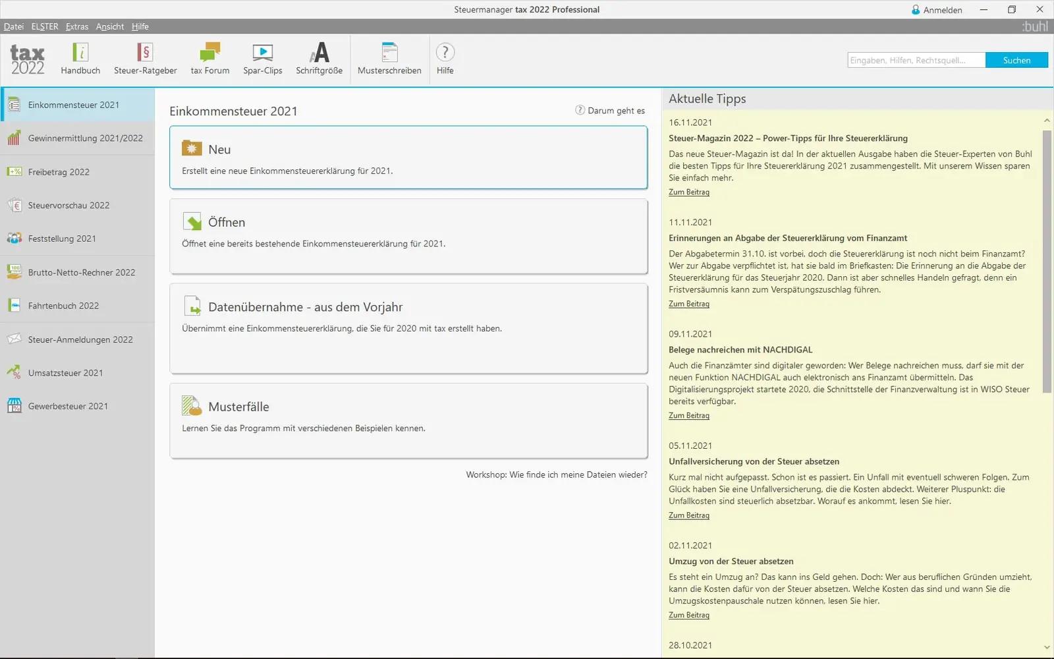Open the Workshop file-finding link
The height and width of the screenshot is (659, 1054).
pos(557,474)
